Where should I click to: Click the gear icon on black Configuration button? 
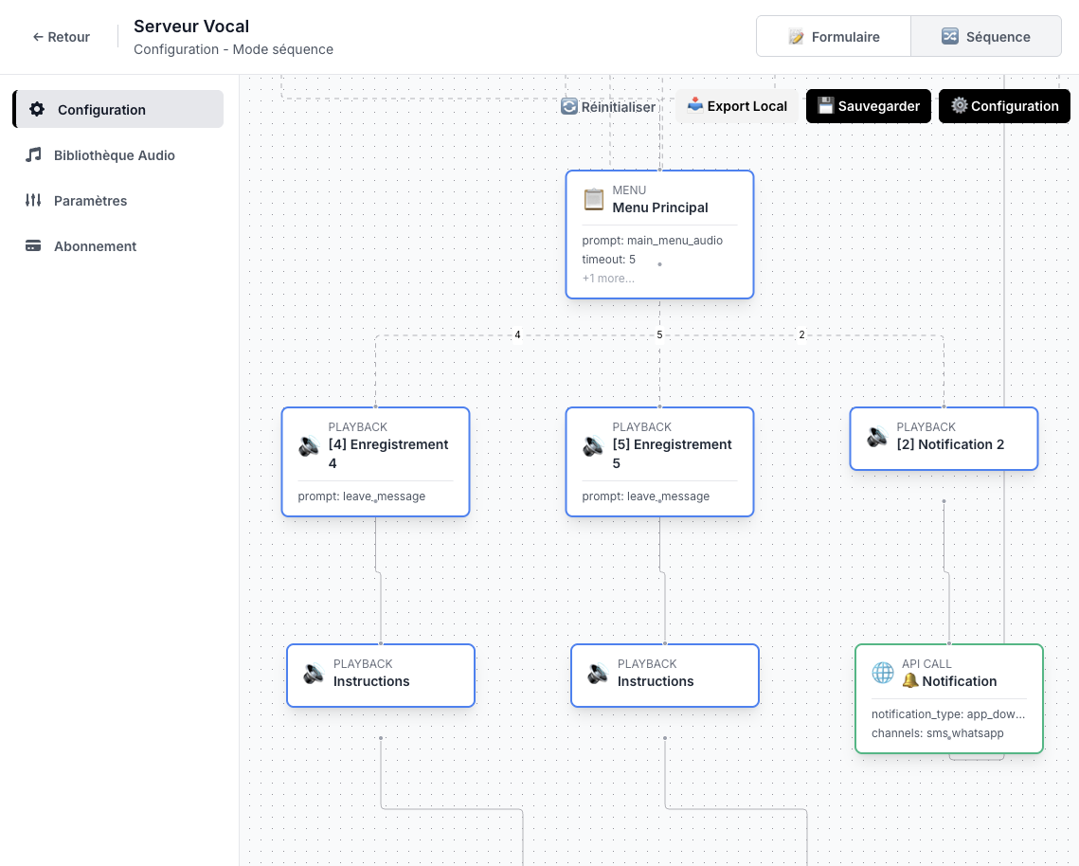click(960, 105)
